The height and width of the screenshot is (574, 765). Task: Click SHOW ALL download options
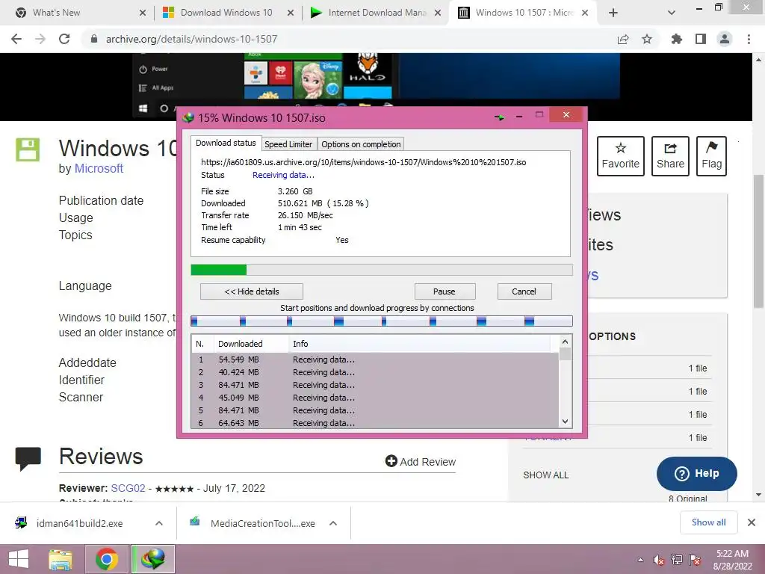[545, 475]
